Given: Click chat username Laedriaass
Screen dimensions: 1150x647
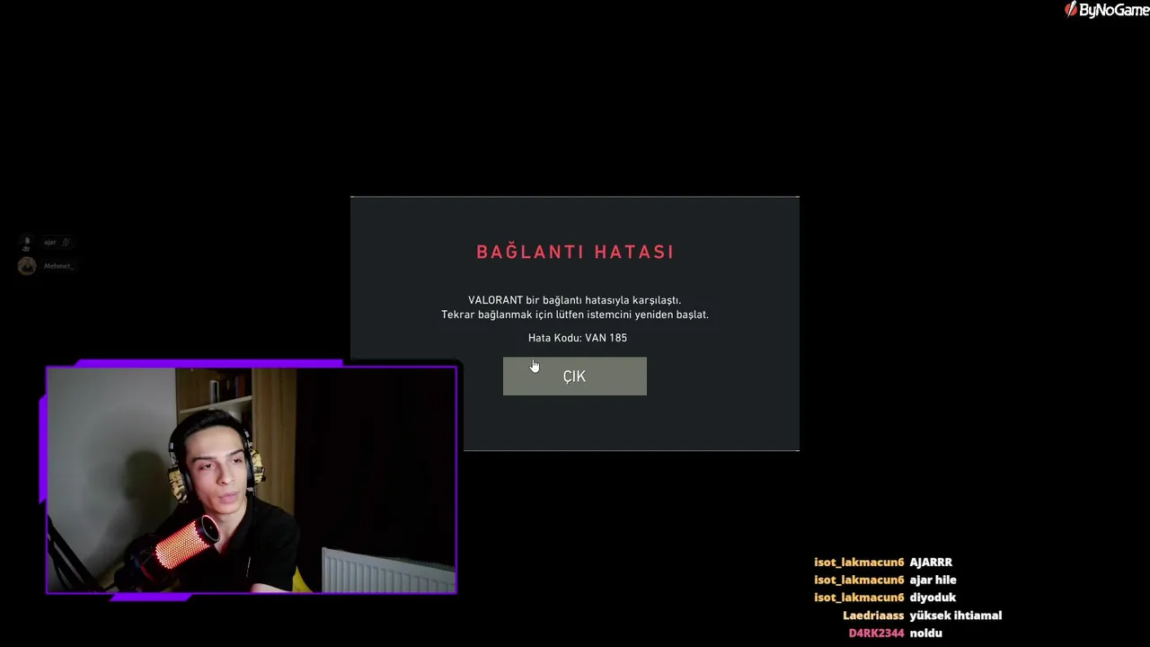Looking at the screenshot, I should (873, 616).
